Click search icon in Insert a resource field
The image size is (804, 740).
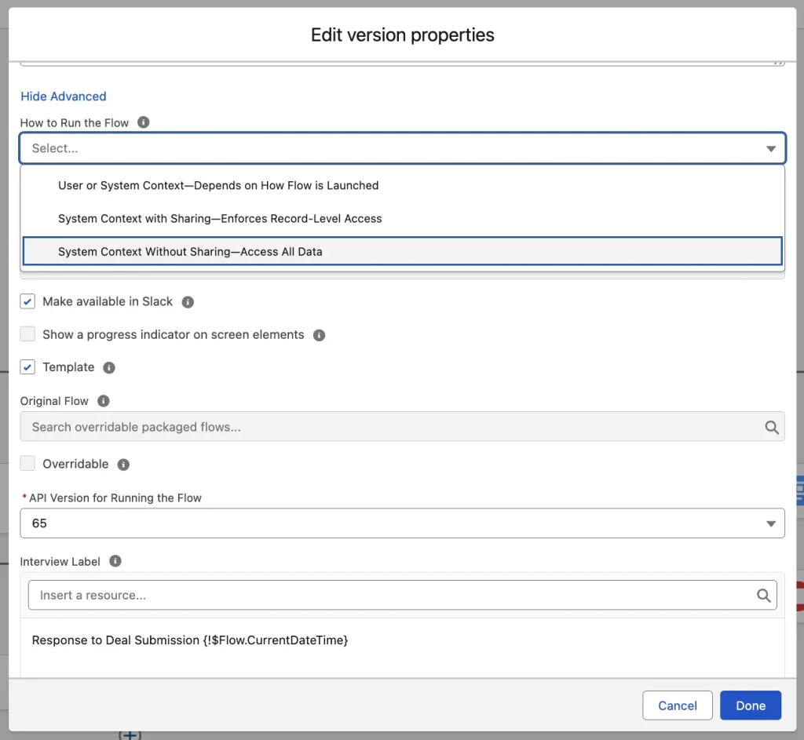pyautogui.click(x=763, y=595)
